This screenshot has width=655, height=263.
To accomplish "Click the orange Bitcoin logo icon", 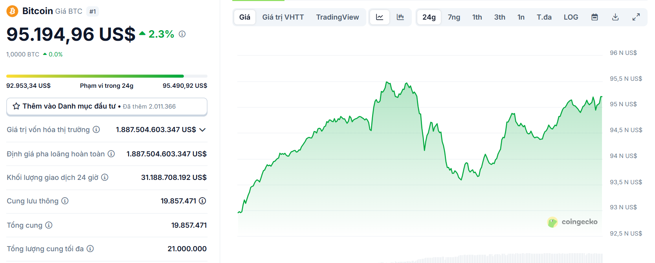I will point(12,11).
